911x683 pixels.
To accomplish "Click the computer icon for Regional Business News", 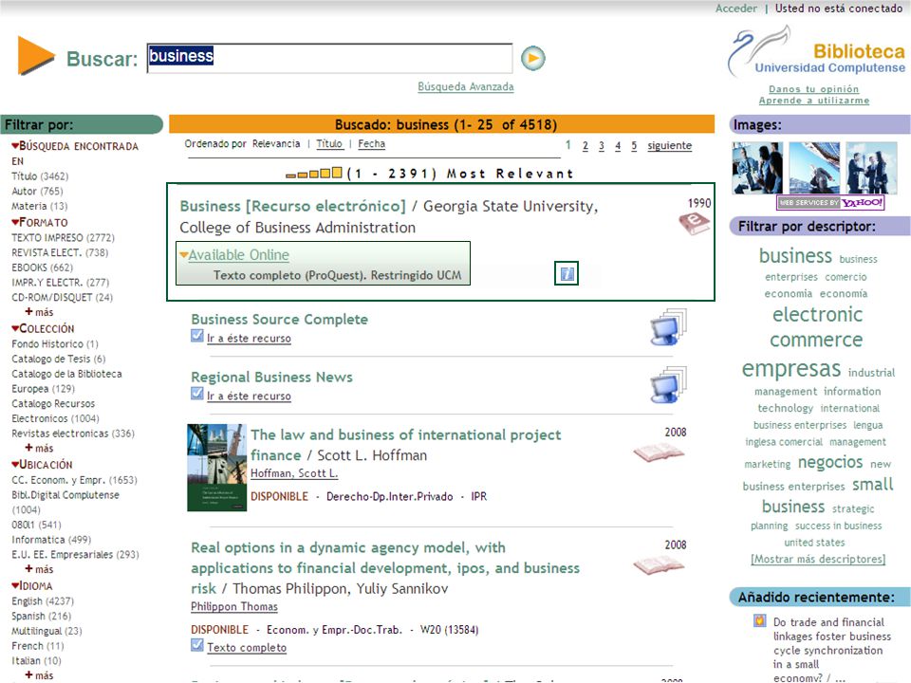I will tap(668, 384).
